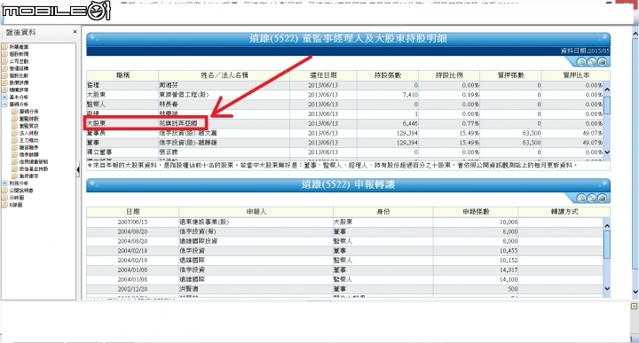Open 公開說明書 in the sidebar tree

click(x=21, y=191)
